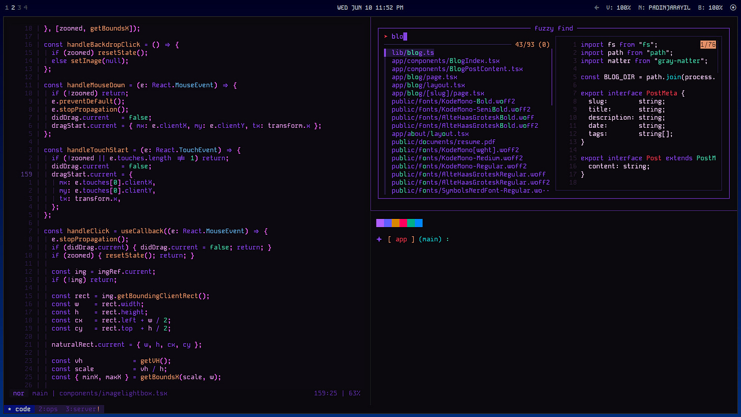This screenshot has height=417, width=741.
Task: Click the '43/93 (0)' match counter
Action: coord(532,45)
